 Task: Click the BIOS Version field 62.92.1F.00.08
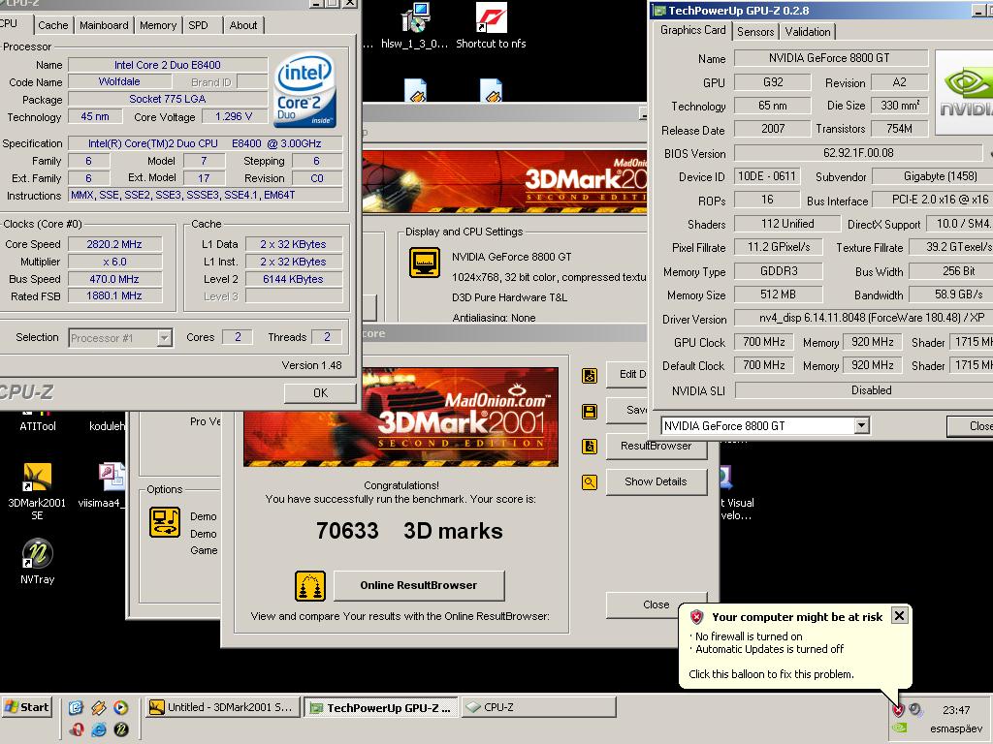(858, 153)
